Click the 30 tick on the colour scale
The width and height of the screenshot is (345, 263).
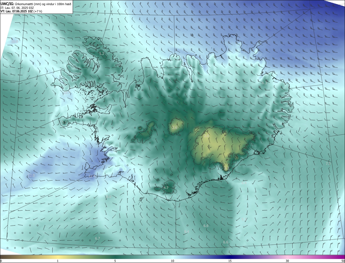pos(287,261)
